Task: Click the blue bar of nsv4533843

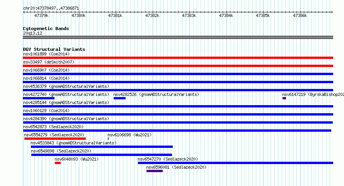Action: point(102,147)
